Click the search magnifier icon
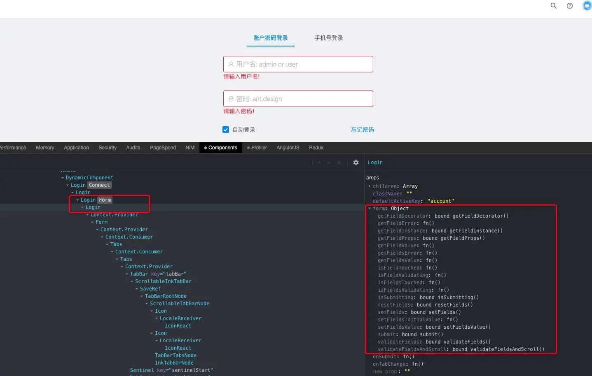592x376 pixels. [553, 6]
